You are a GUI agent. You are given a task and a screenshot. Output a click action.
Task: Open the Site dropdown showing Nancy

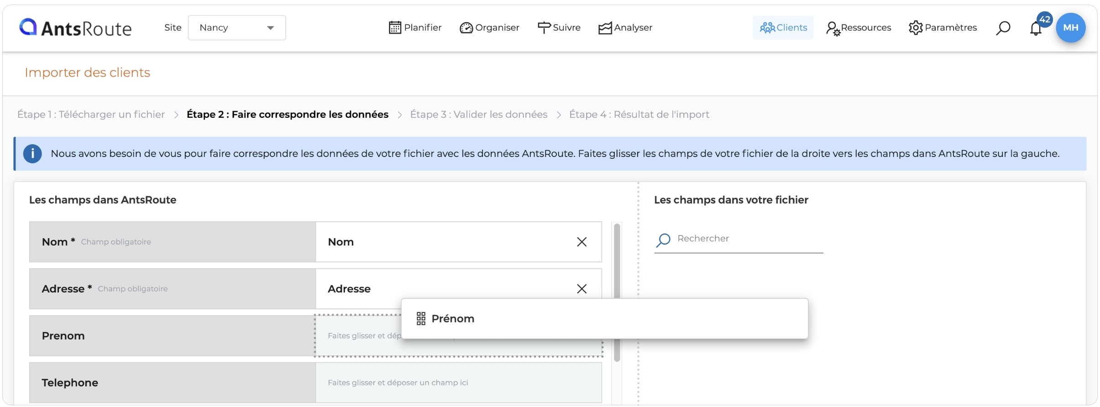click(237, 28)
